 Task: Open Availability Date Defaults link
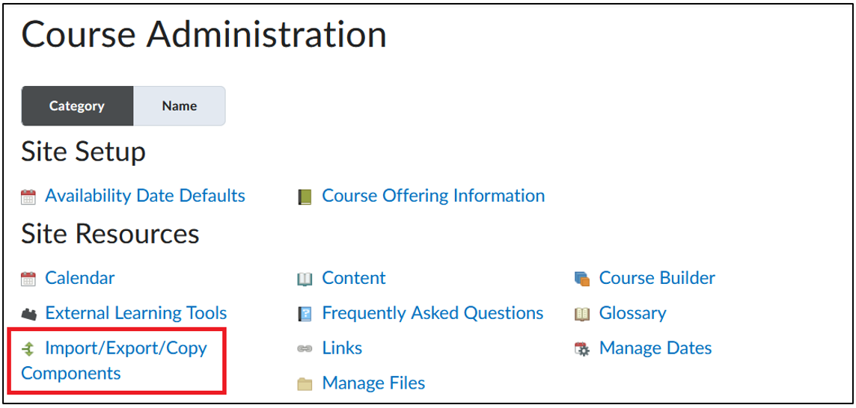coord(144,195)
